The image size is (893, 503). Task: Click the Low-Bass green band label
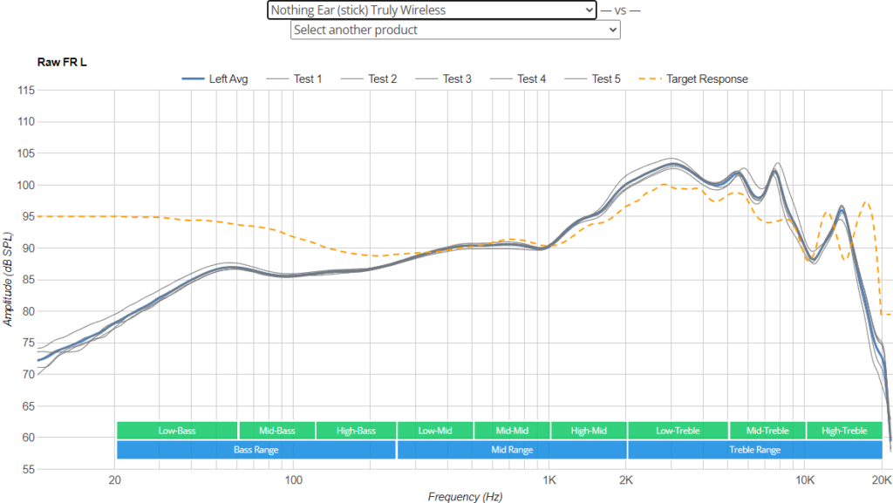click(x=177, y=431)
